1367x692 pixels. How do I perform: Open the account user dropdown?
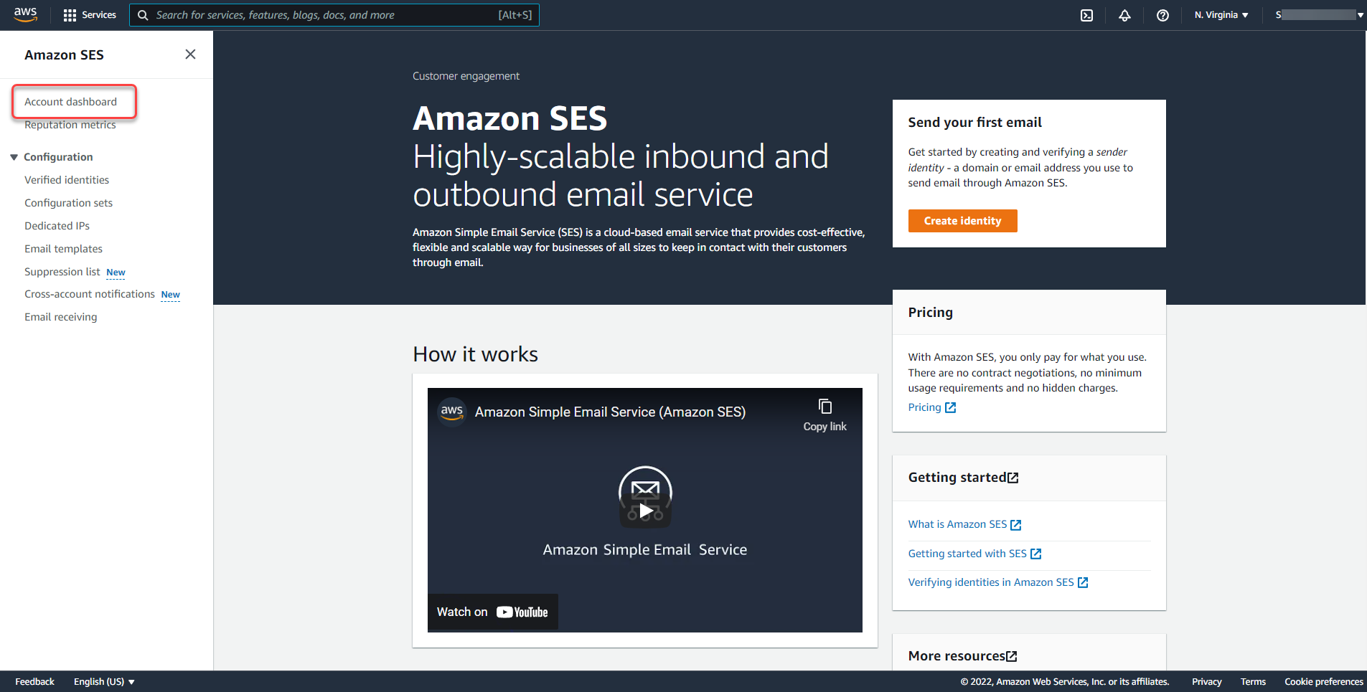point(1319,15)
